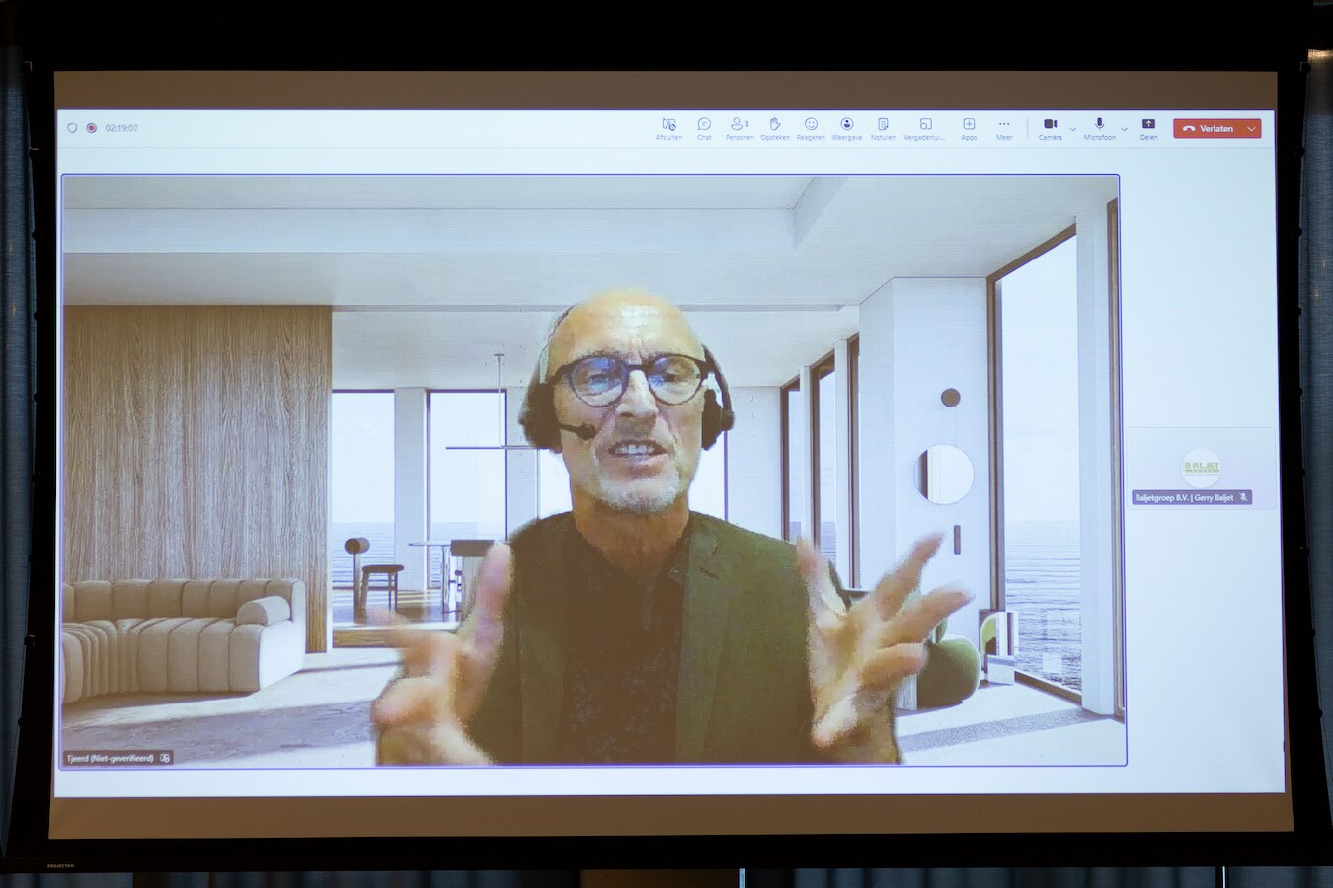Toggle the Camera on or off
The width and height of the screenshot is (1333, 888).
pyautogui.click(x=1050, y=126)
